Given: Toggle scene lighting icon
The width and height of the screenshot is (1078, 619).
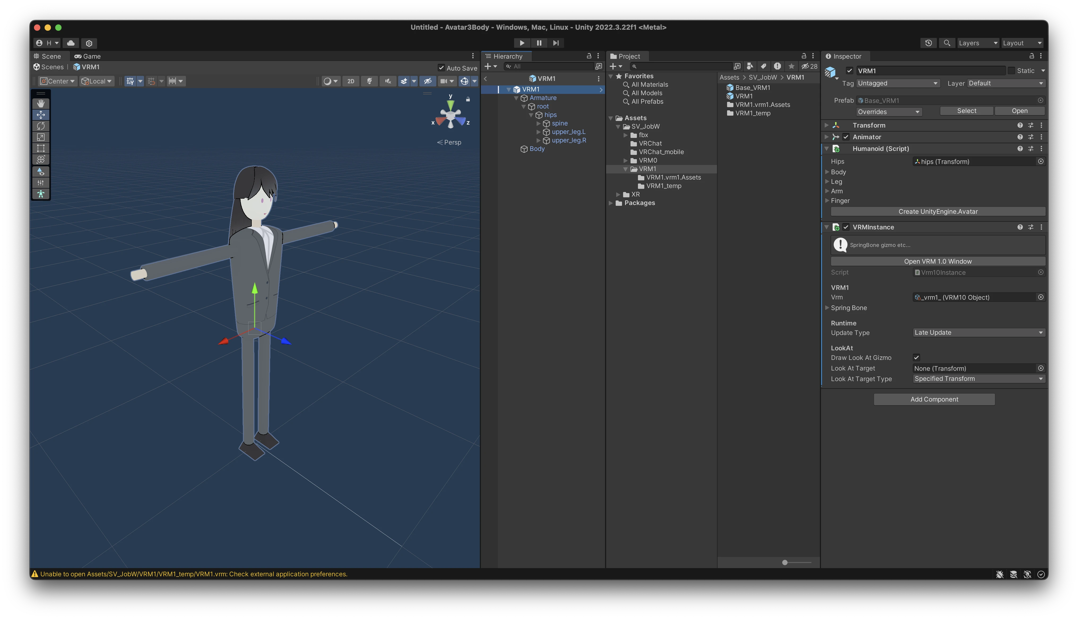Looking at the screenshot, I should 370,81.
